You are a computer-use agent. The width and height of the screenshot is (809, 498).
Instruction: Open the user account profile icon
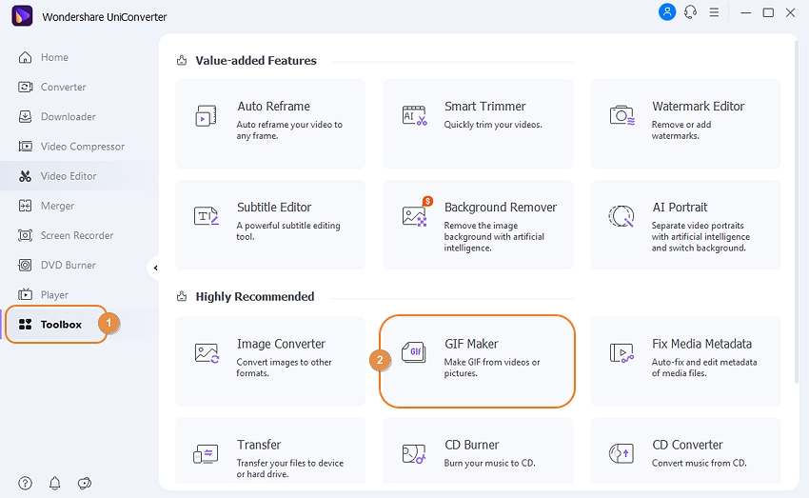click(667, 12)
